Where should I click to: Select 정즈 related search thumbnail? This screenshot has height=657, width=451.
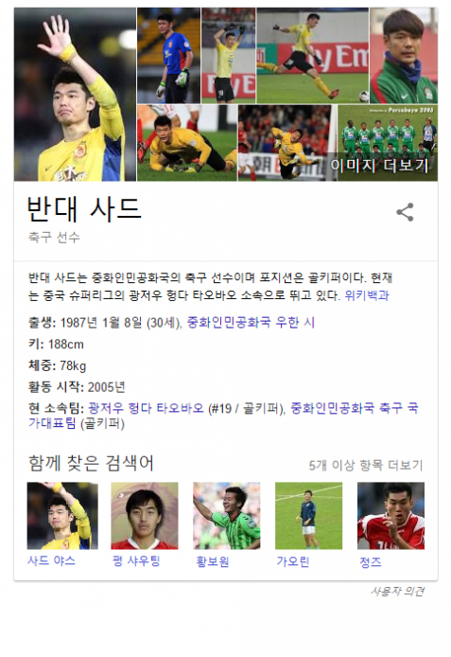390,515
